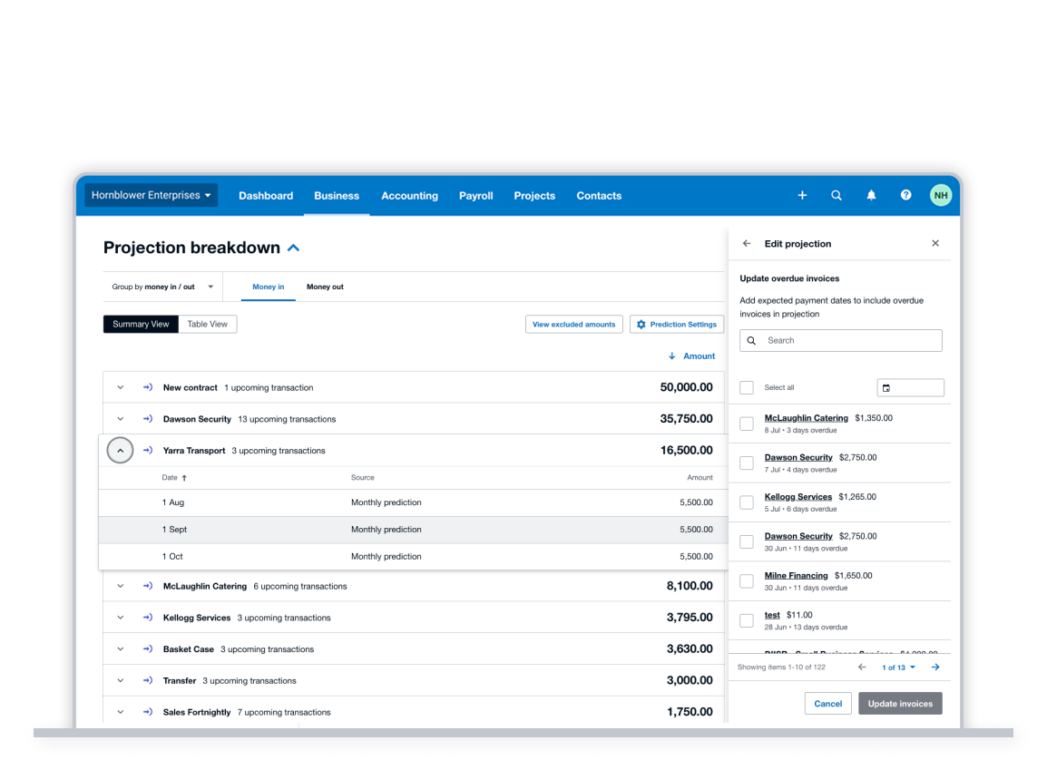Click View excluded amounts
1047x760 pixels.
(x=573, y=324)
